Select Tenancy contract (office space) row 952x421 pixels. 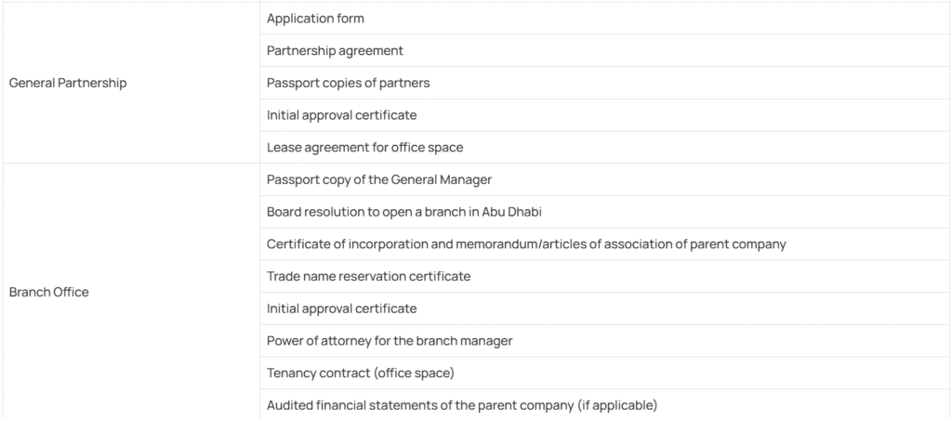[605, 373]
